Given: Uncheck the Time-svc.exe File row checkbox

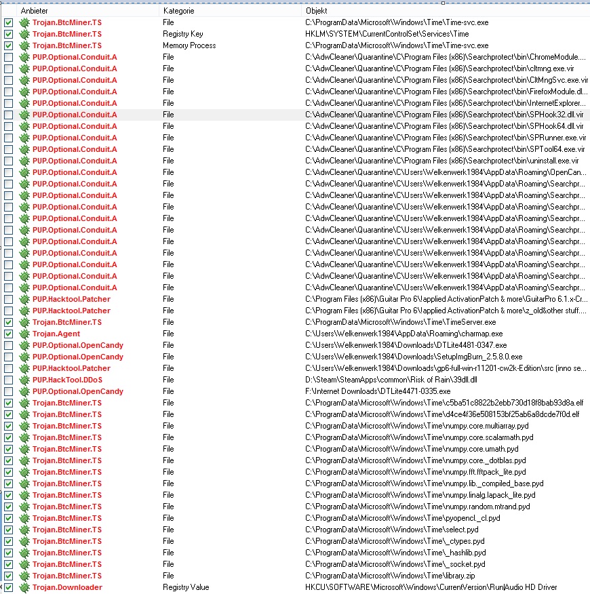Looking at the screenshot, I should [x=8, y=23].
